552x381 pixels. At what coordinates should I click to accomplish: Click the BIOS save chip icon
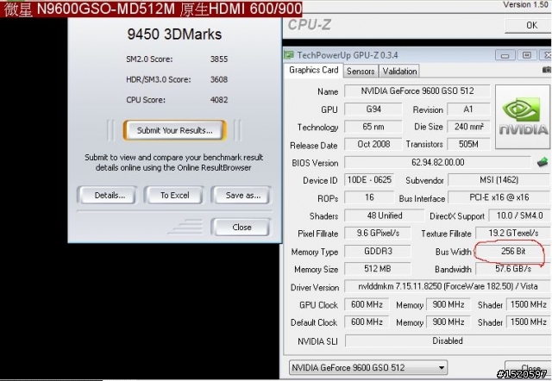pyautogui.click(x=543, y=162)
